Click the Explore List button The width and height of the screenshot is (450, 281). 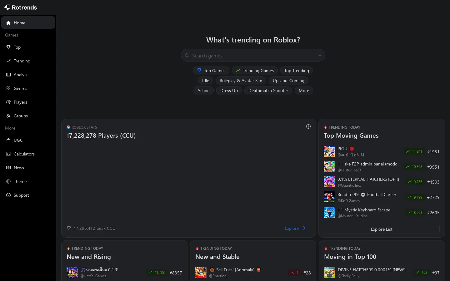tap(382, 229)
